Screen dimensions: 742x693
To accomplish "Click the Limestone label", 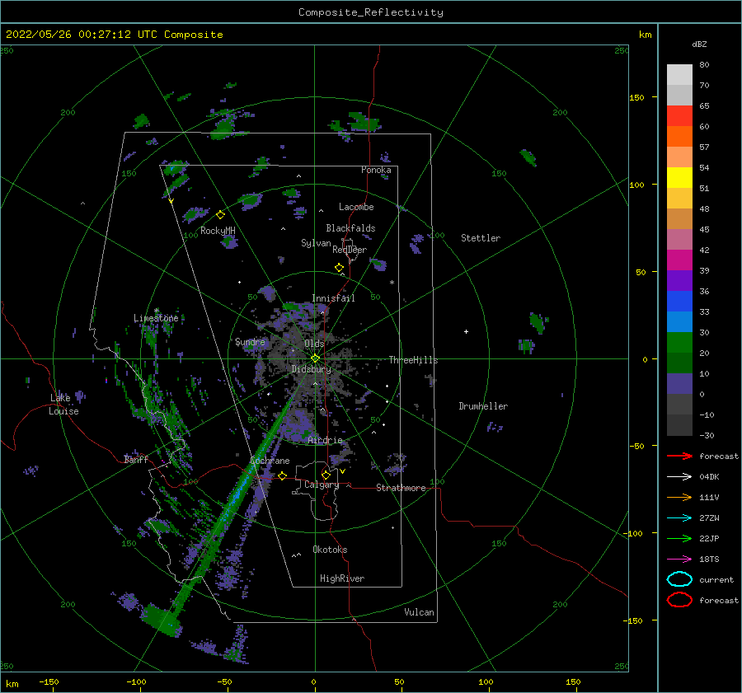I will click(x=156, y=318).
